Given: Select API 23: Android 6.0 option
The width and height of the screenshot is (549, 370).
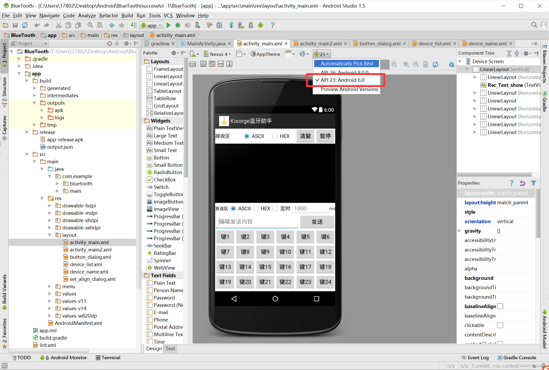Looking at the screenshot, I should point(346,80).
